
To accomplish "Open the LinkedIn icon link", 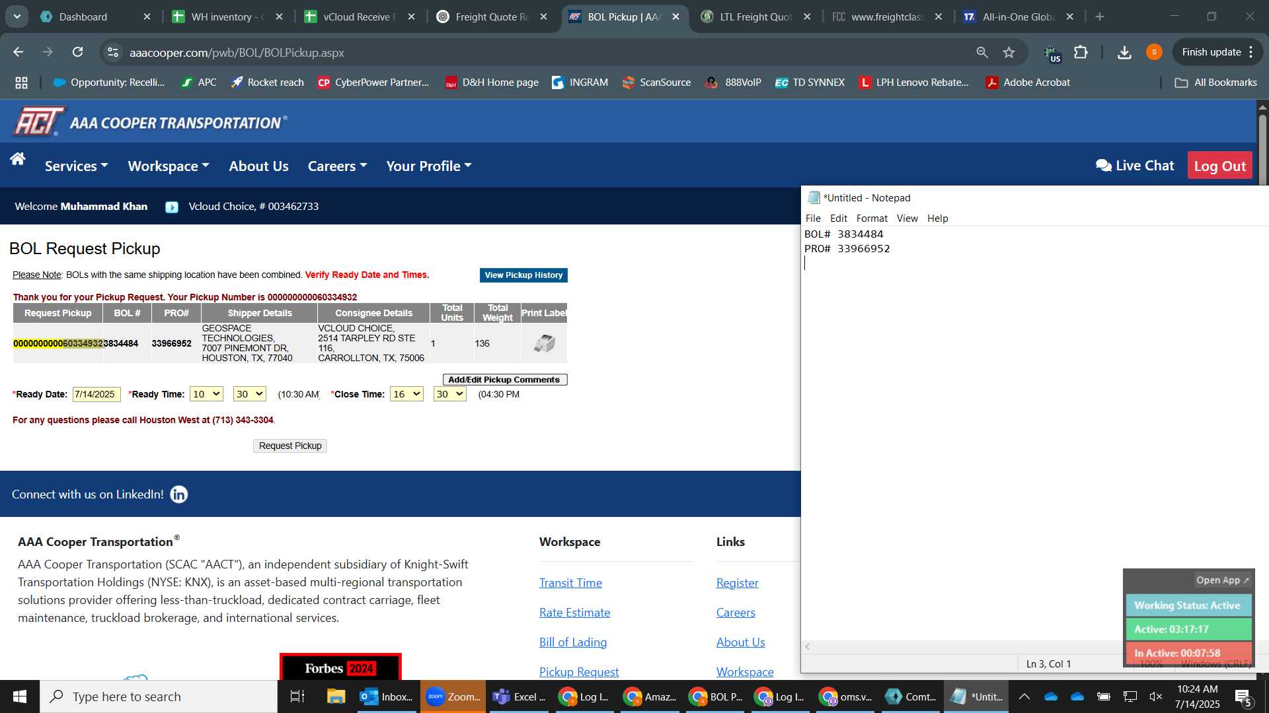I will [179, 494].
